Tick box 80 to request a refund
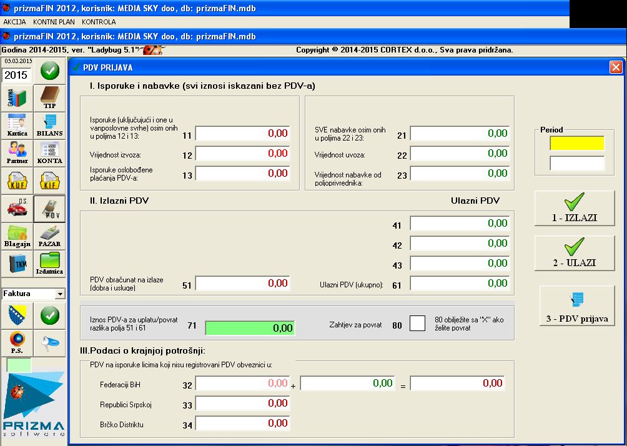The height and width of the screenshot is (446, 627). coord(417,323)
